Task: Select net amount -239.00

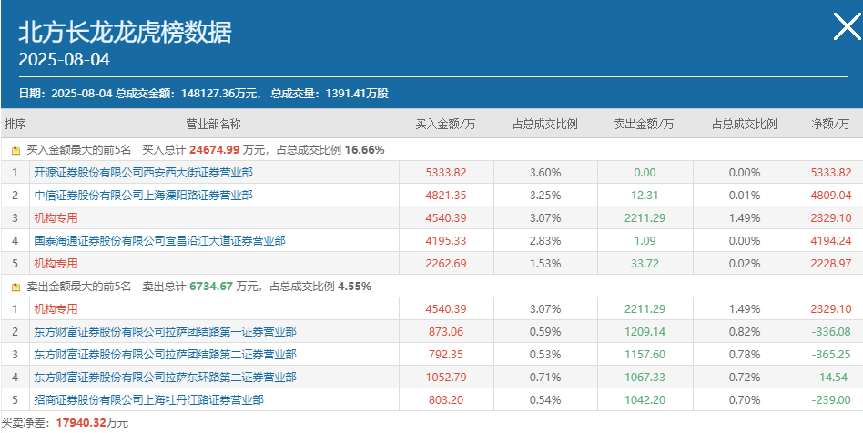Action: point(833,400)
